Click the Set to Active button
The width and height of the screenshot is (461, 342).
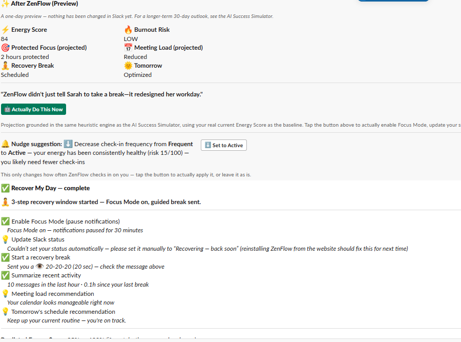224,145
